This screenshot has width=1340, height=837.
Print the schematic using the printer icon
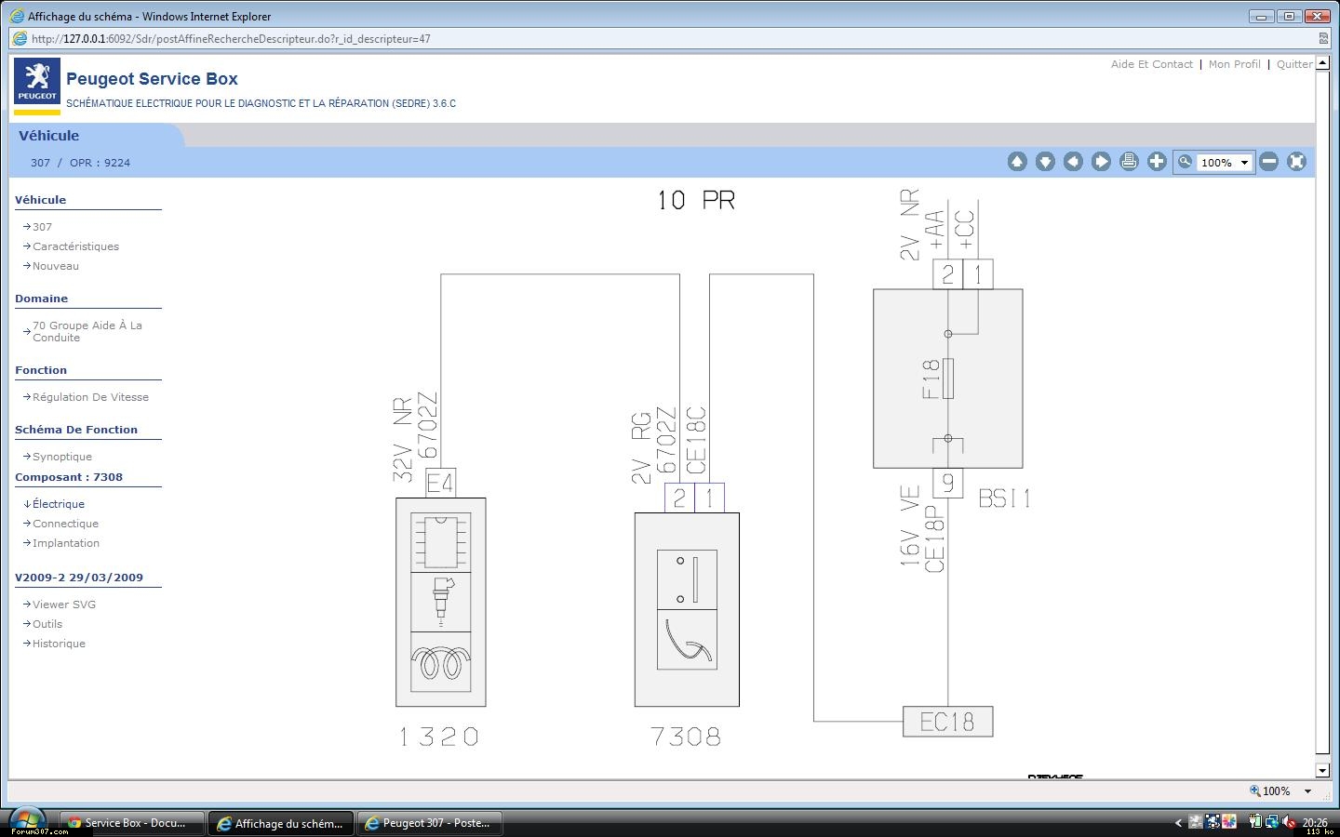[x=1129, y=162]
